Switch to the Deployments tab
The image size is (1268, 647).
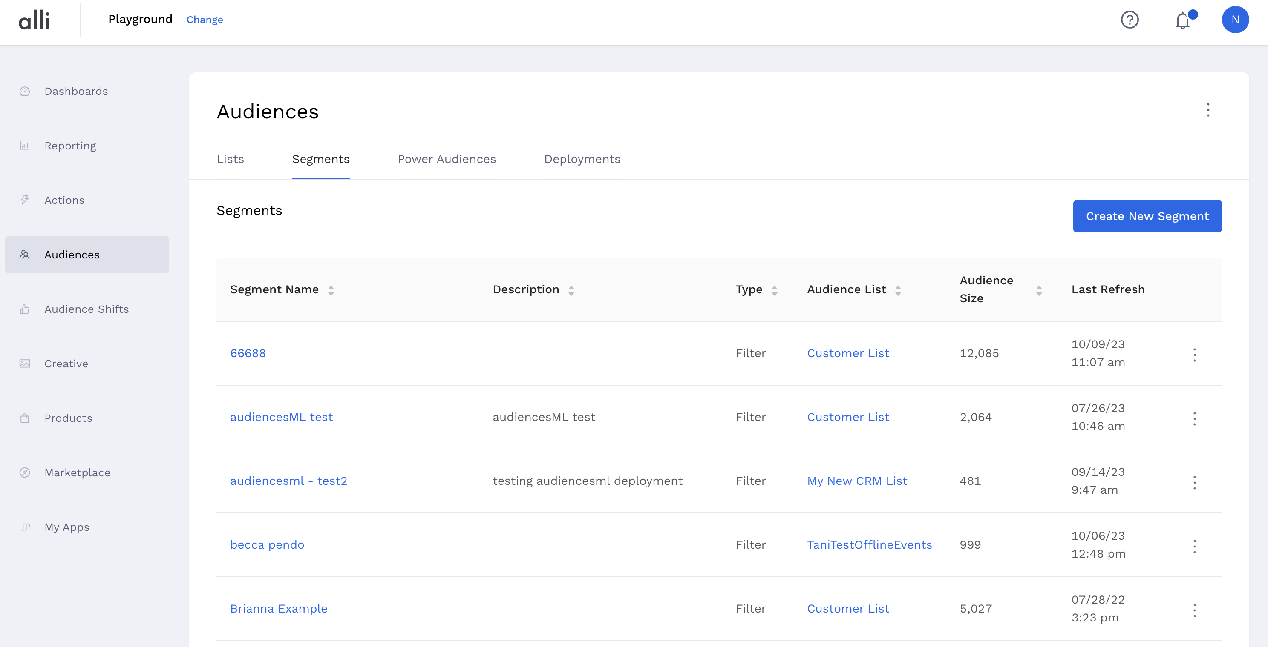(x=582, y=159)
